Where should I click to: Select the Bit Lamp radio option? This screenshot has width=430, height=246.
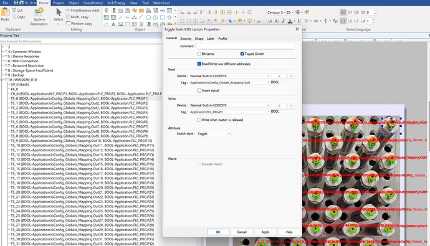pos(206,54)
